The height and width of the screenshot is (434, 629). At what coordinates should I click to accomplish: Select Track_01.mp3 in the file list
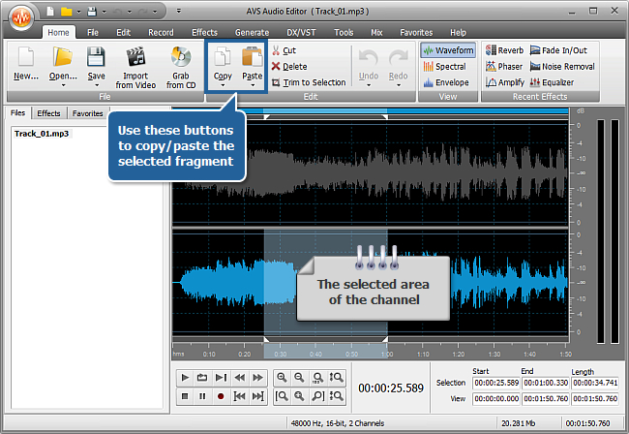click(42, 134)
